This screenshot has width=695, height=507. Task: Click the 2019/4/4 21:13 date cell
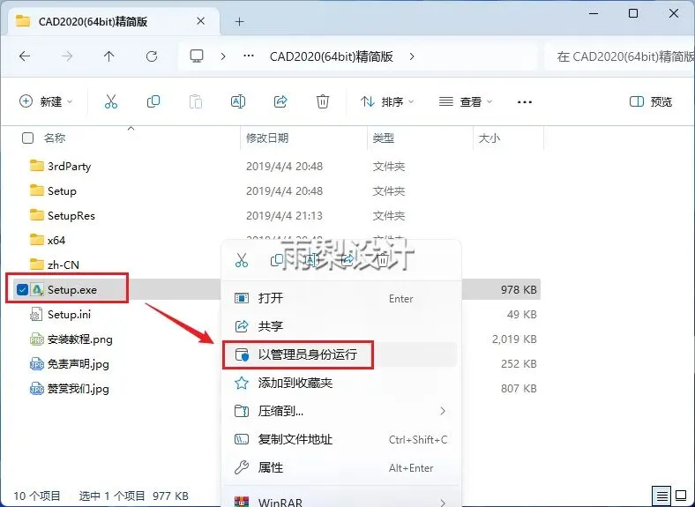click(x=285, y=216)
